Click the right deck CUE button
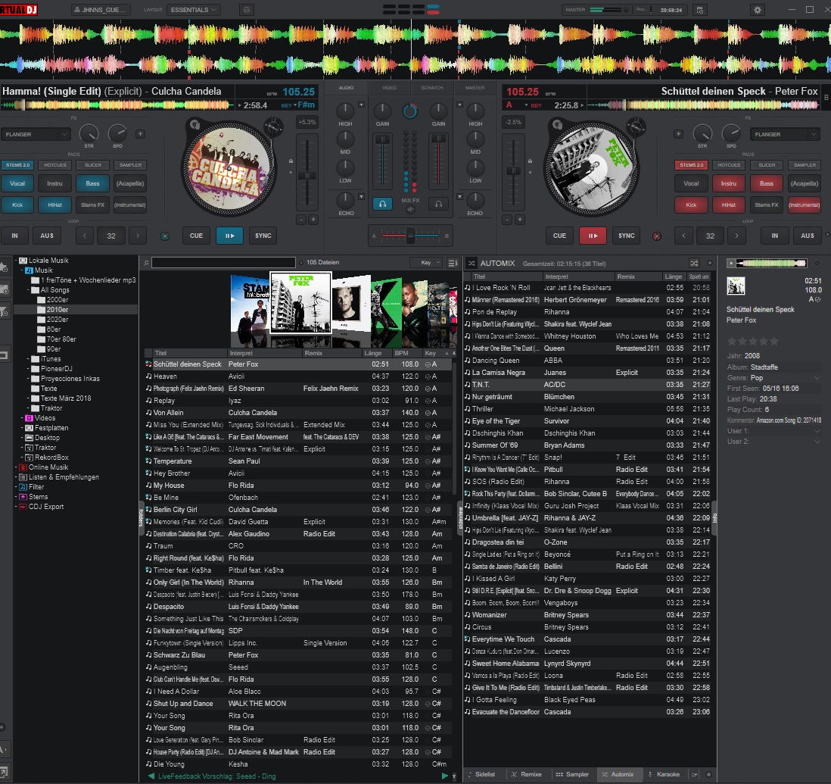This screenshot has width=831, height=784. (559, 236)
